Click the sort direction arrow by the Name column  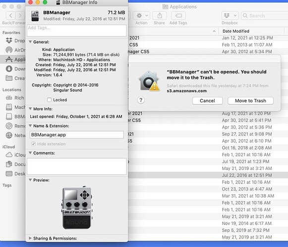click(214, 31)
